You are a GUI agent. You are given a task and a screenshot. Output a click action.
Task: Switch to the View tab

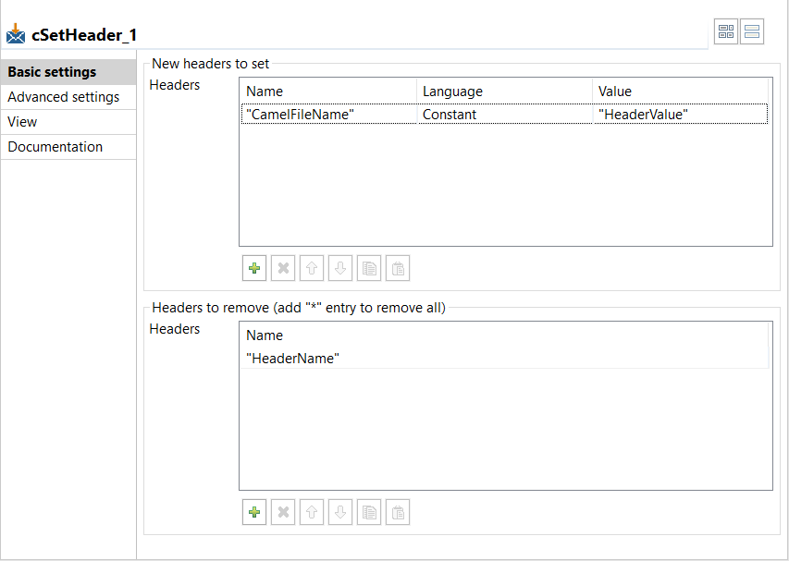pyautogui.click(x=22, y=122)
